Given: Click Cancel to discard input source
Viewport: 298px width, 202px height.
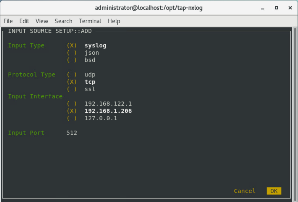Looking at the screenshot, I should tap(245, 191).
